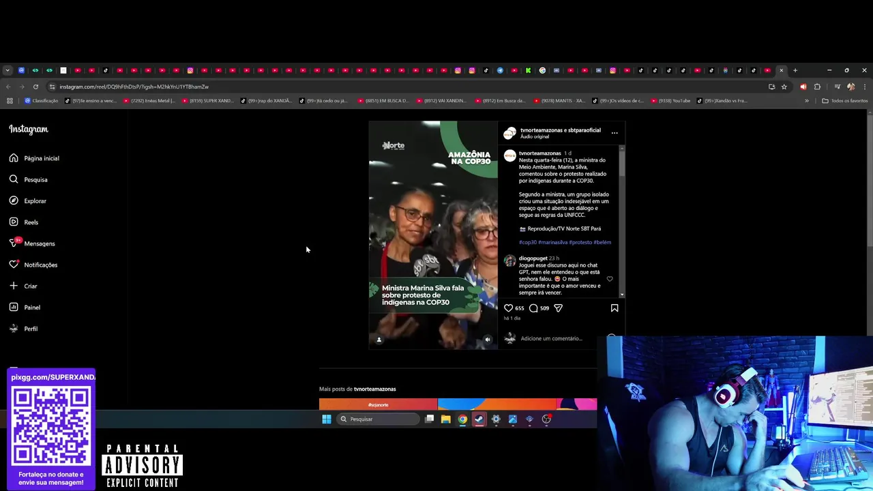Bookmark this page with the star icon
The height and width of the screenshot is (491, 873).
tap(784, 87)
